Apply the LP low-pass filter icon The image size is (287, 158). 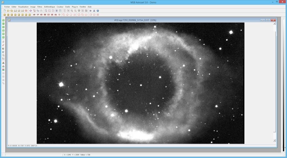click(38, 15)
